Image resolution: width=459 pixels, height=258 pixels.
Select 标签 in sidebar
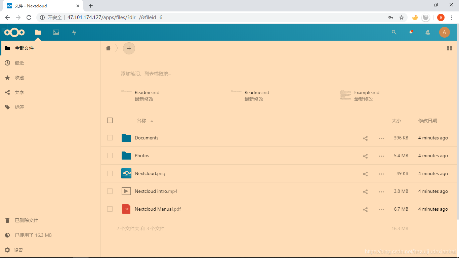[x=50, y=107]
